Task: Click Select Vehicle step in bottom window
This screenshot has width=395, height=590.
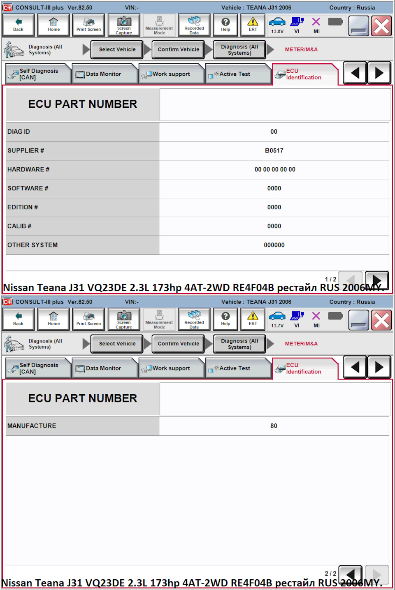Action: (x=117, y=344)
